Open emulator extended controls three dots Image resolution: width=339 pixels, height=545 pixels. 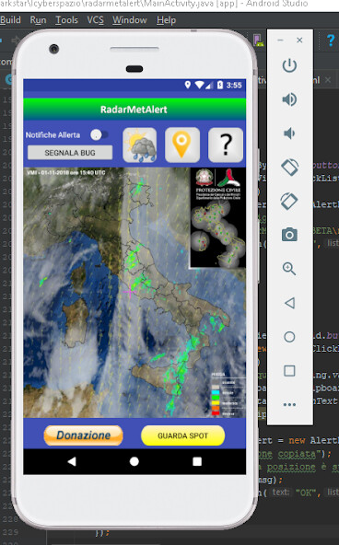(x=289, y=404)
